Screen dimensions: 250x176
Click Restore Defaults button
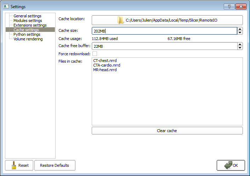55,165
